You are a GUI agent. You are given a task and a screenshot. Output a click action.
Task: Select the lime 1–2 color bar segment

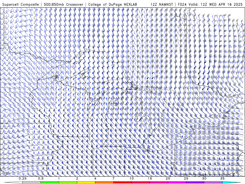(68, 182)
